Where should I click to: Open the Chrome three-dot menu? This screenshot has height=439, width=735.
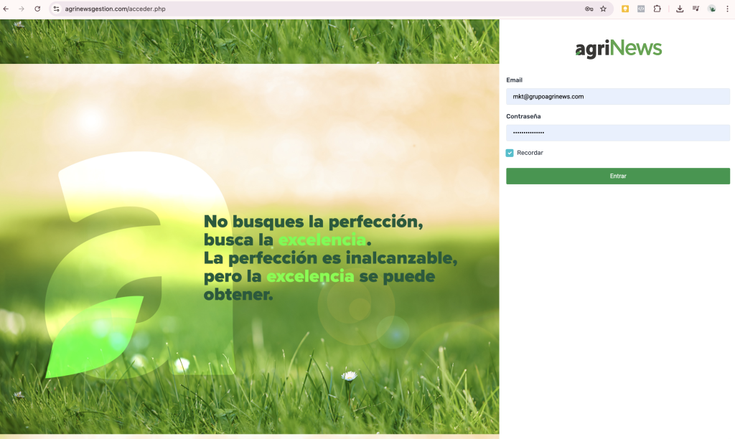tap(727, 9)
